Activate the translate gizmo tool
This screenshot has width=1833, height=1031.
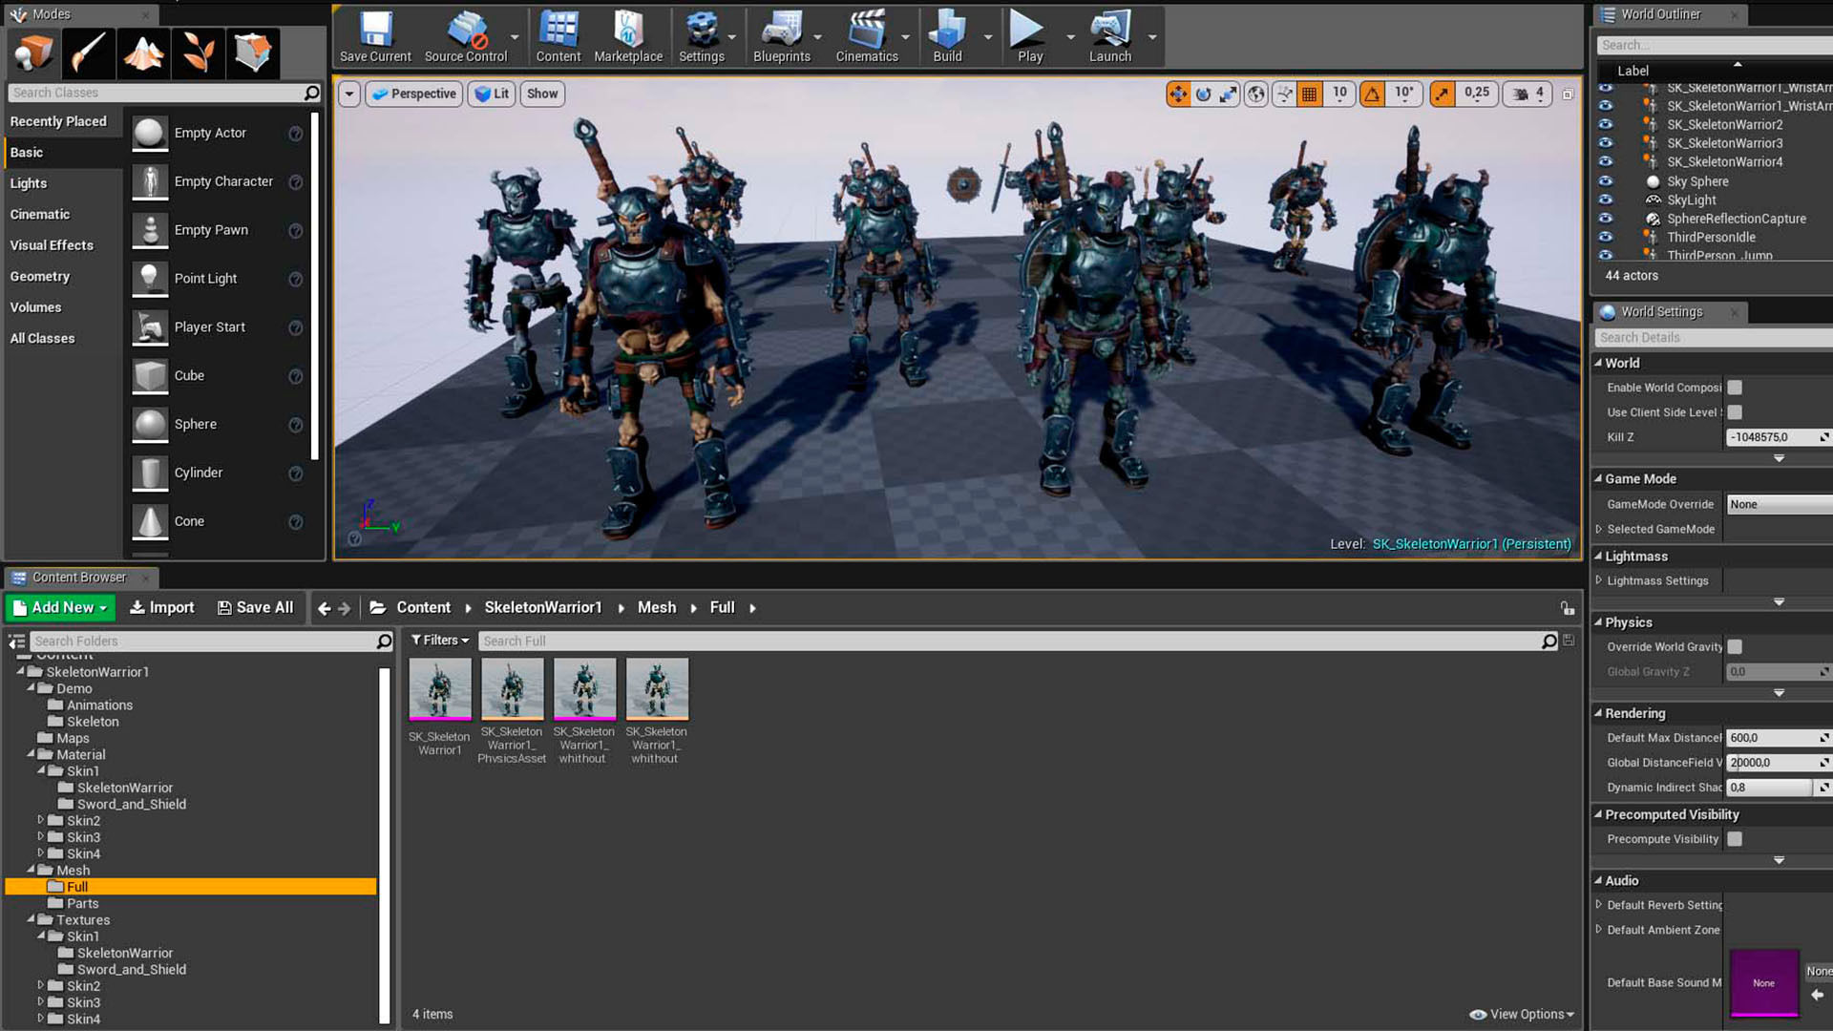pyautogui.click(x=1178, y=94)
